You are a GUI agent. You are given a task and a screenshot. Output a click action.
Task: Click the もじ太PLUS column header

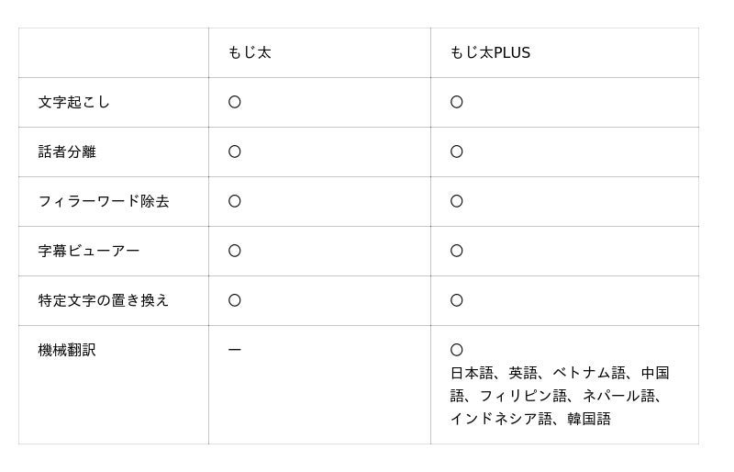[490, 53]
